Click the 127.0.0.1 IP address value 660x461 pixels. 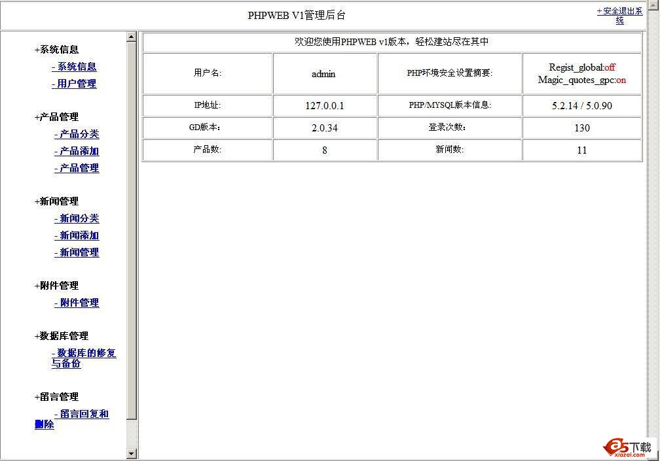325,106
